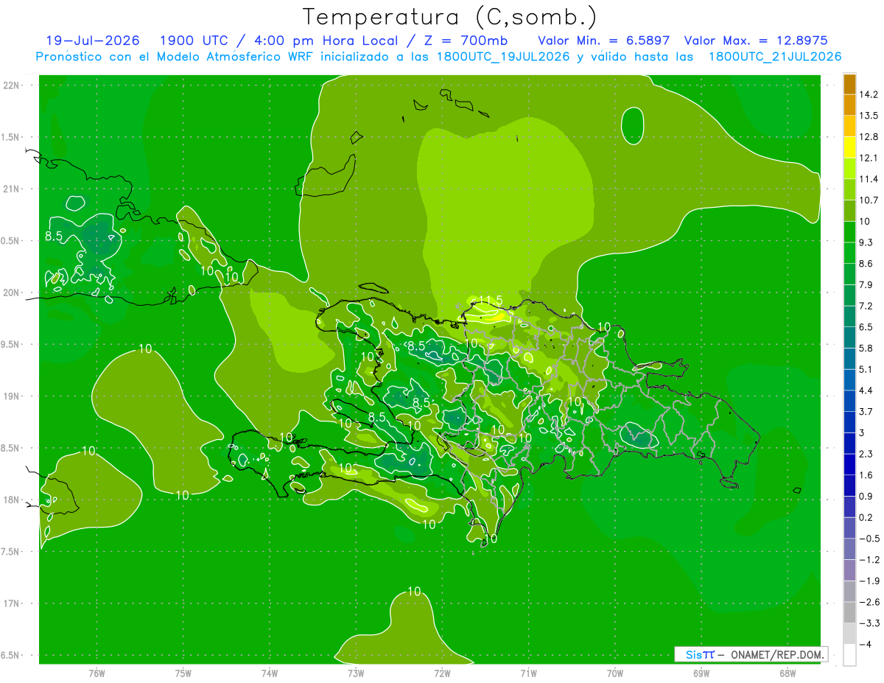Viewport: 884px width, 683px height.
Task: Click the "17N" latitude label
Action: [x=11, y=603]
